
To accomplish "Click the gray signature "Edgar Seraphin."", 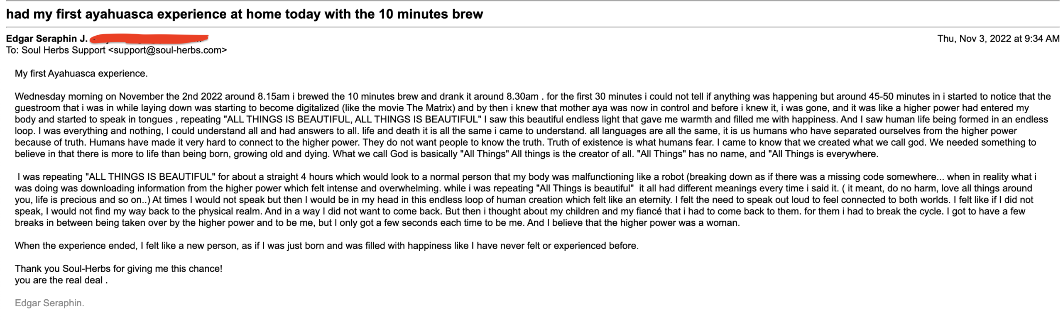I will 49,303.
